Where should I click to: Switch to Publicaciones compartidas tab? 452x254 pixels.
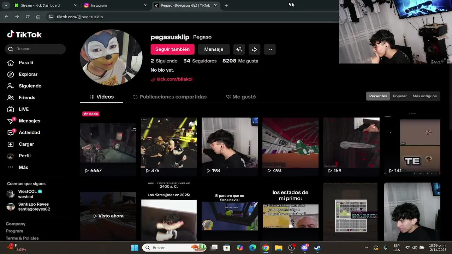(169, 97)
